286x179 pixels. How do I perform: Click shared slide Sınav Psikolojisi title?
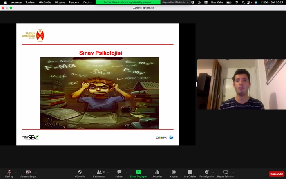click(101, 53)
